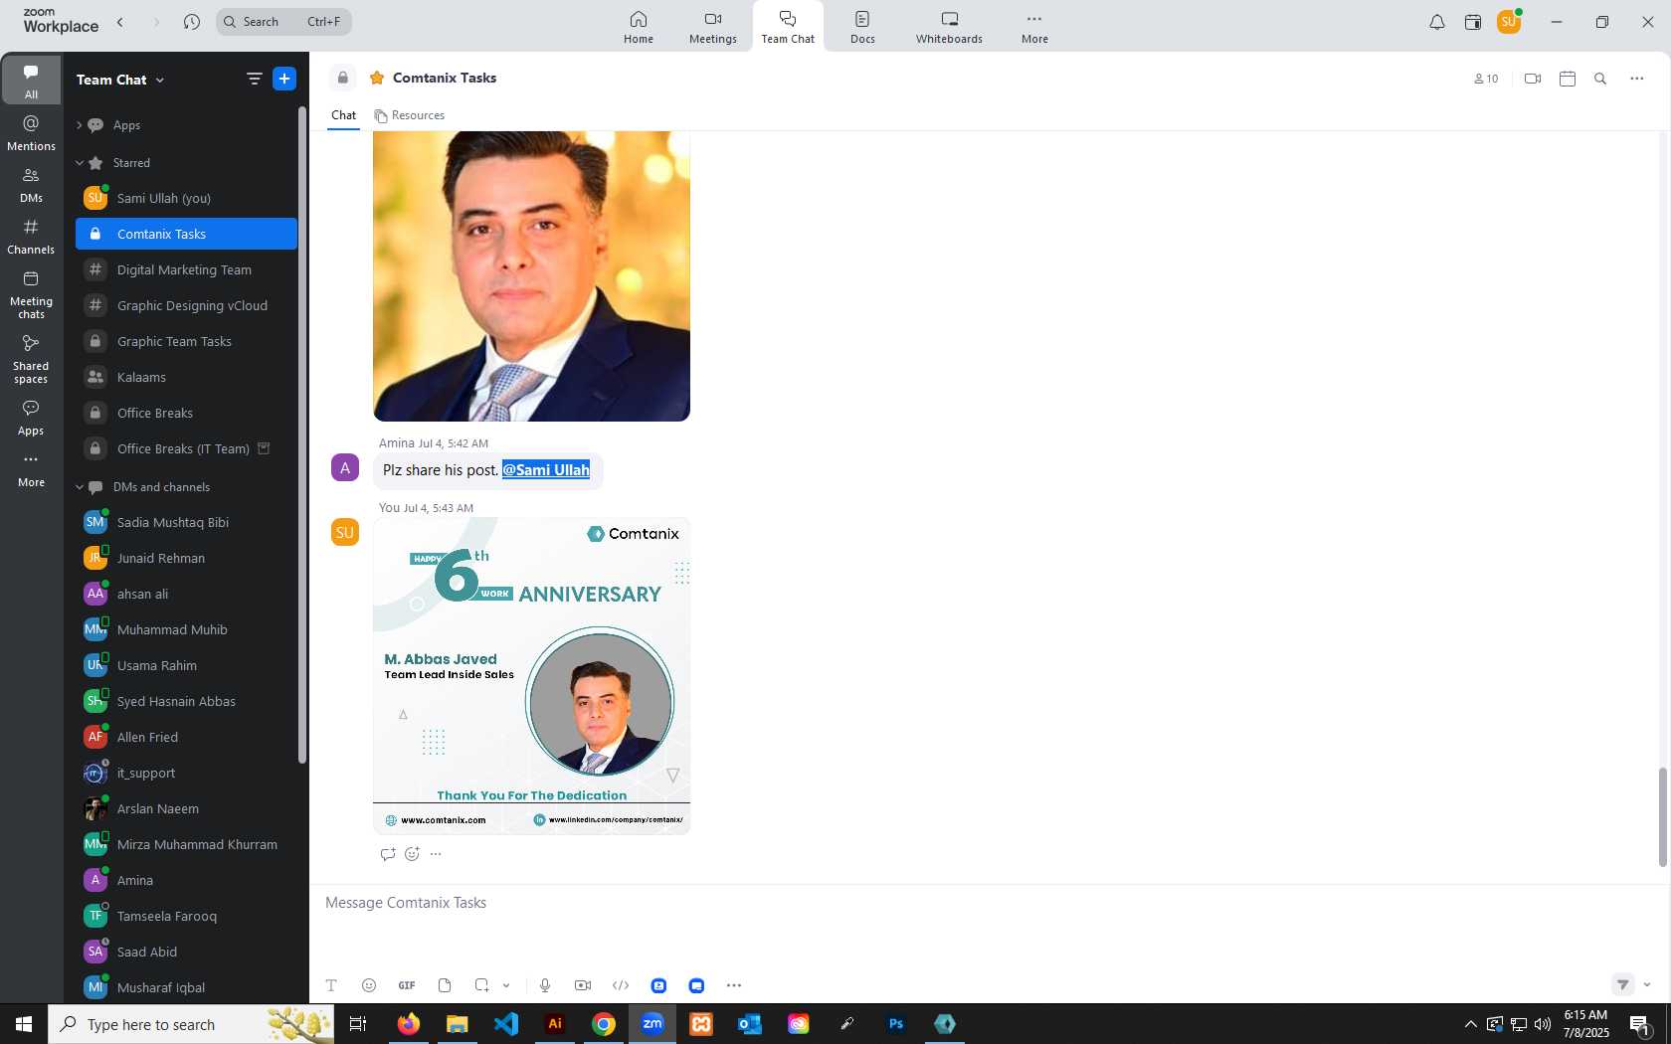Open the SU profile avatar menu
This screenshot has width=1671, height=1044.
click(x=1509, y=22)
